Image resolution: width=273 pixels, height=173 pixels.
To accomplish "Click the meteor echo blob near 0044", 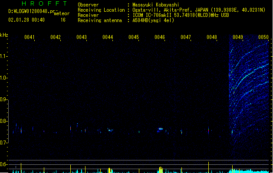I will pyautogui.click(x=110, y=130).
